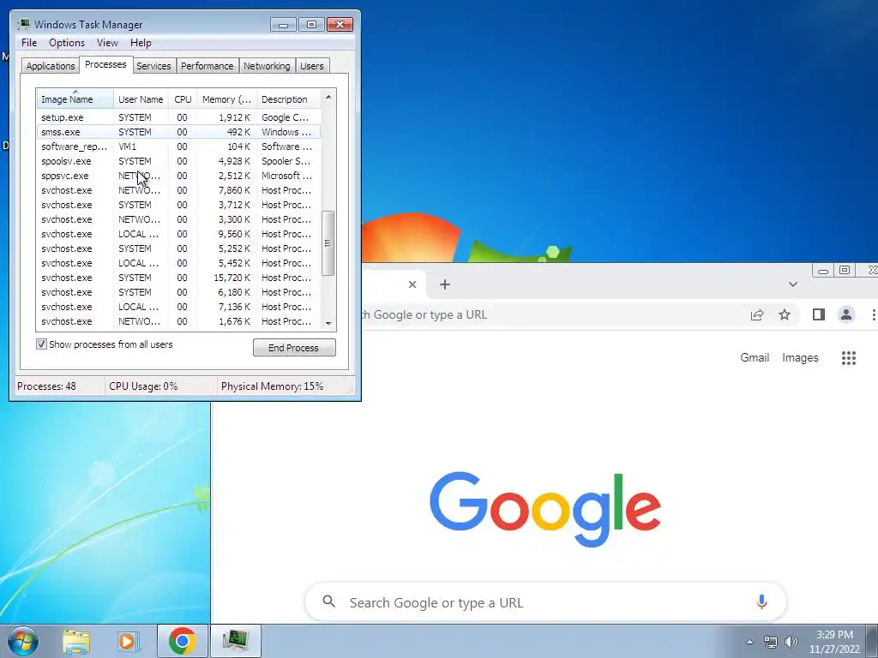This screenshot has height=658, width=878.
Task: Select svchost.exe using 1,676 K memory
Action: 178,321
